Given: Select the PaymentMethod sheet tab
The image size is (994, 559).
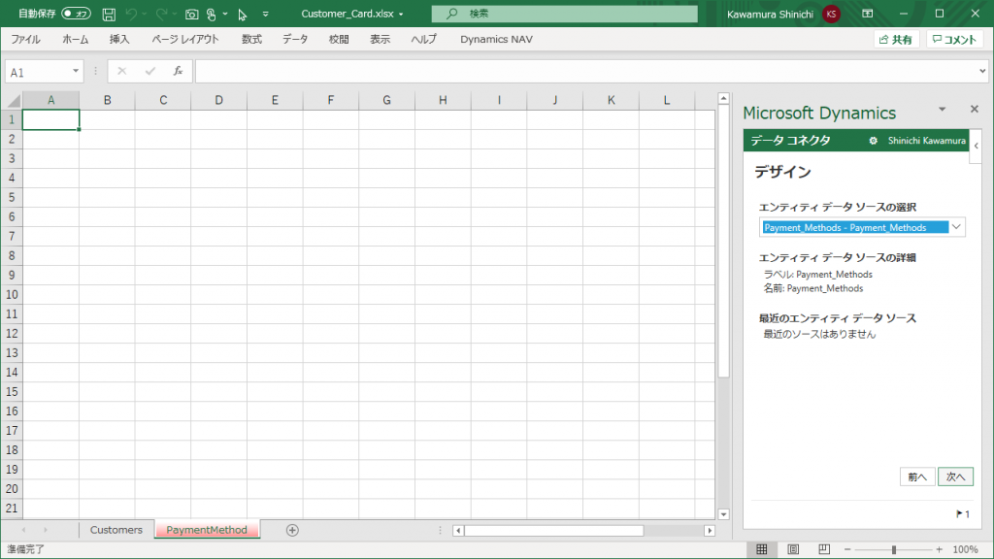Looking at the screenshot, I should (x=207, y=530).
